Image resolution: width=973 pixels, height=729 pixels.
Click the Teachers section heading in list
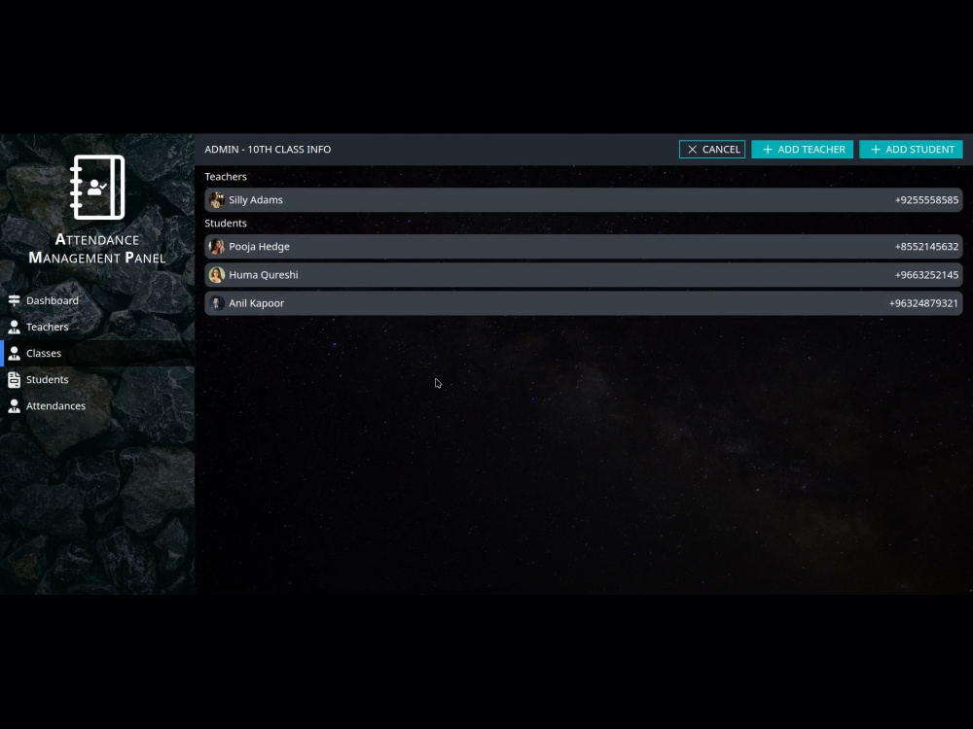pyautogui.click(x=226, y=177)
